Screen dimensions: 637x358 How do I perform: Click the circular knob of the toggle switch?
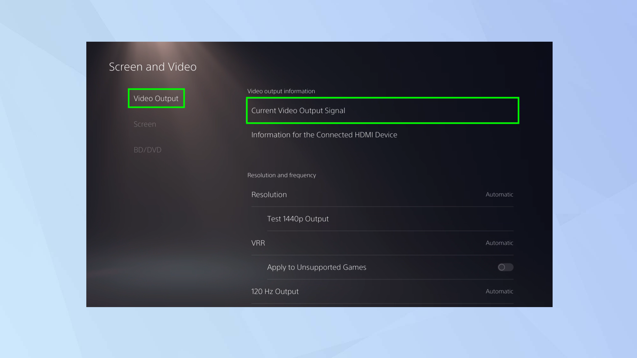502,267
